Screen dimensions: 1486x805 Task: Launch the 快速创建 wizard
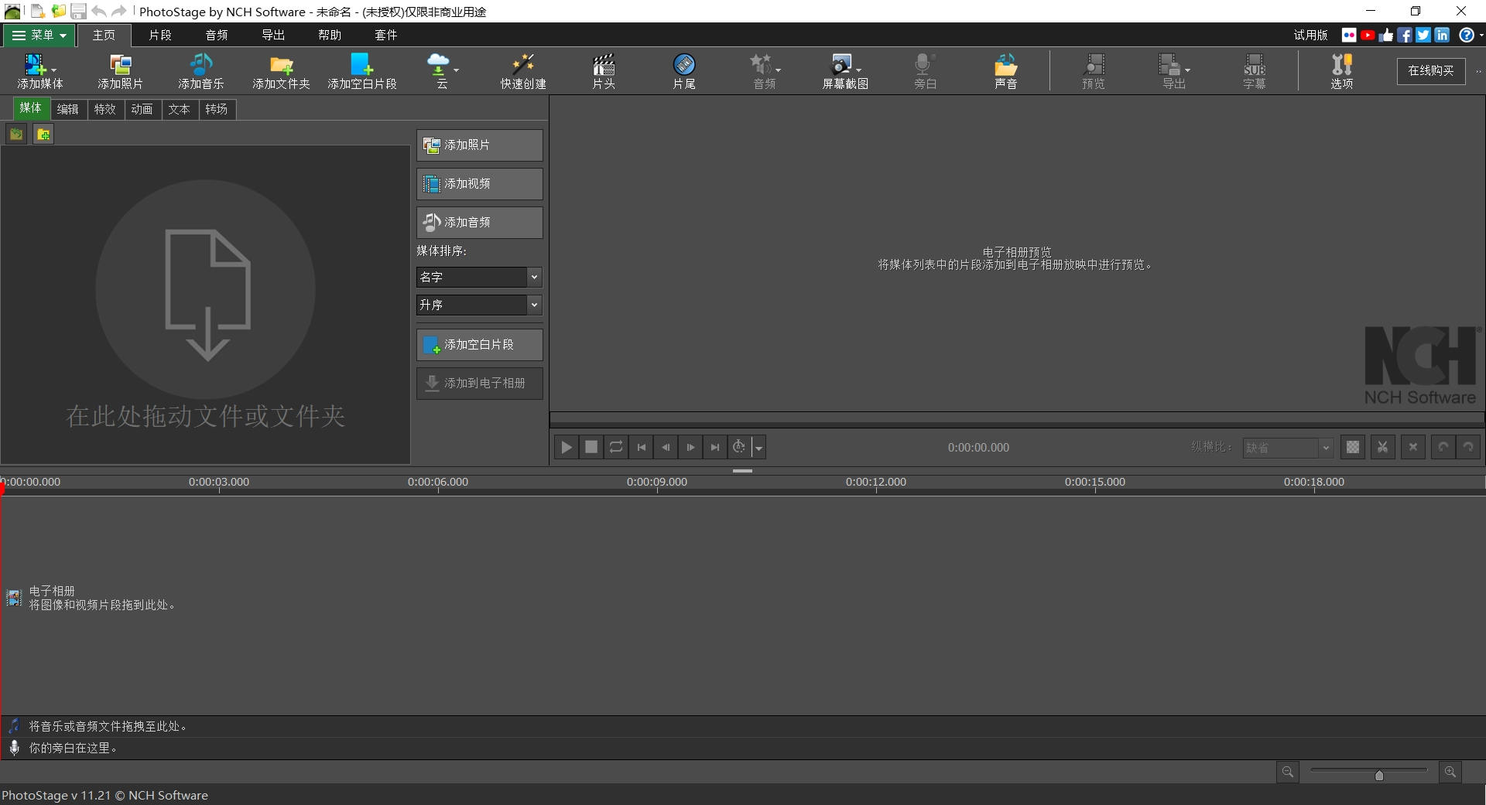[523, 71]
